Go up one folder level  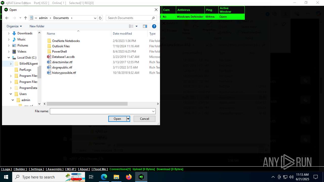(26, 18)
